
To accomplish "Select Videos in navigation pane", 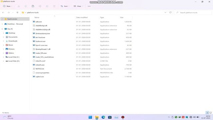I will point(11,53).
